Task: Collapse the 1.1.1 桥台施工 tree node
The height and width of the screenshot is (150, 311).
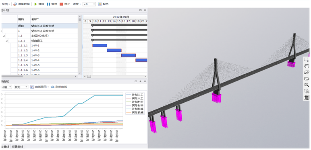Action: pyautogui.click(x=7, y=41)
